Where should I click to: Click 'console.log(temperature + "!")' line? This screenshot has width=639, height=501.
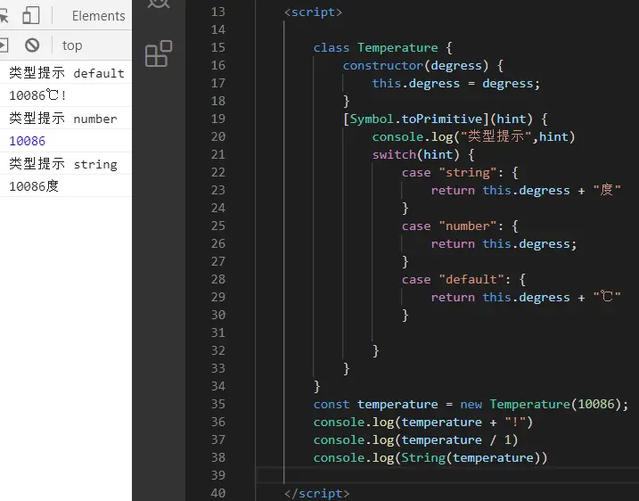coord(423,423)
